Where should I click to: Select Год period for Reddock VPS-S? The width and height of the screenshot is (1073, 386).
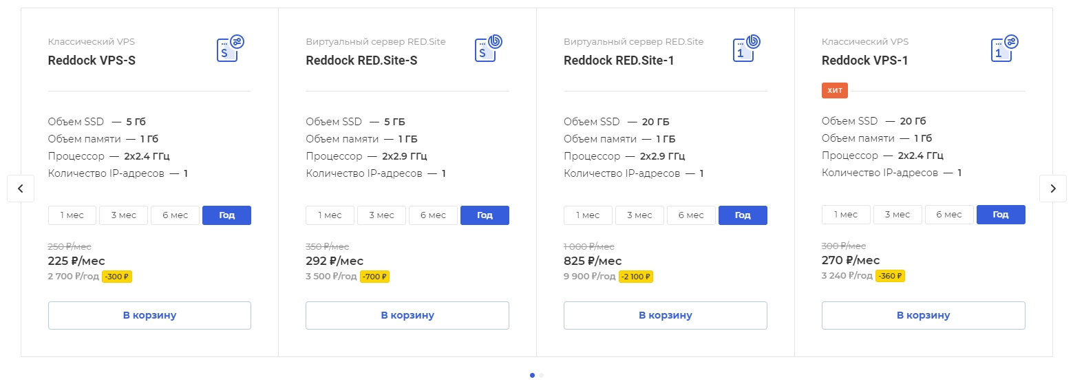(x=227, y=215)
